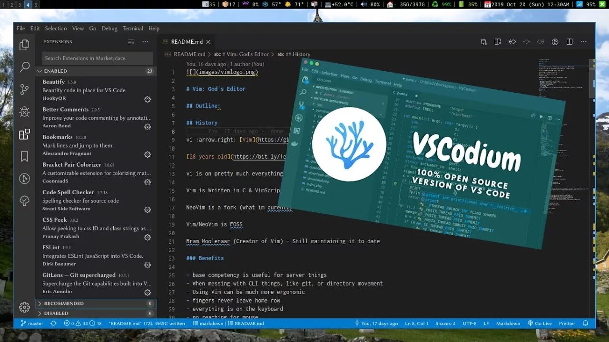Click the battery 35% indicator in top bar
Screen dimensions: 609x342
[x=468, y=4]
